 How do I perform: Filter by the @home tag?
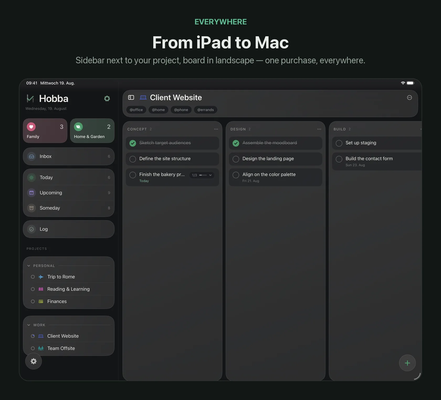click(158, 110)
